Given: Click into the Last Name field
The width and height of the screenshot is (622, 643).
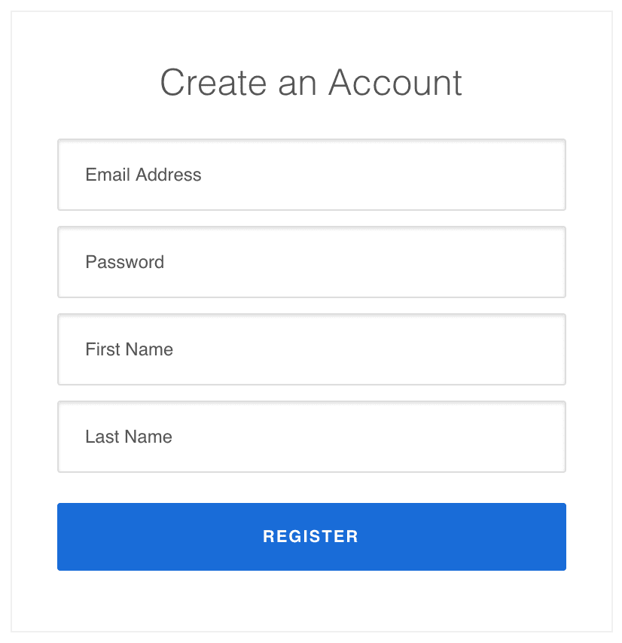Looking at the screenshot, I should click(x=311, y=437).
